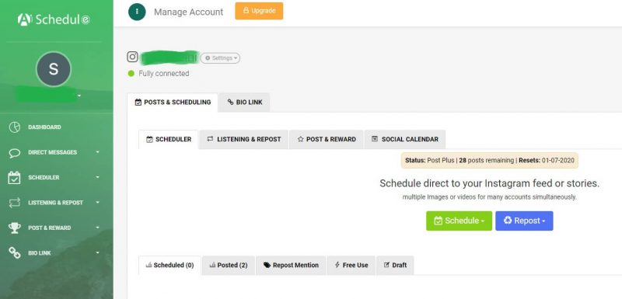The image size is (622, 299).
Task: Expand the Listening & Repost sidebar arrow
Action: pos(98,203)
